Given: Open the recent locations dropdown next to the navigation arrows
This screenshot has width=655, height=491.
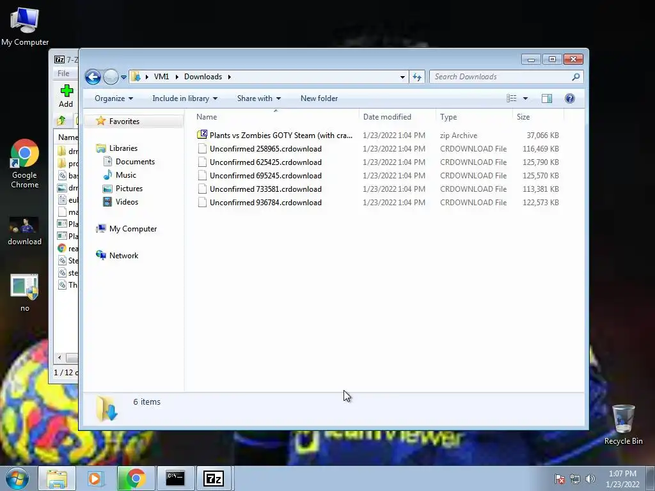Looking at the screenshot, I should coord(123,77).
